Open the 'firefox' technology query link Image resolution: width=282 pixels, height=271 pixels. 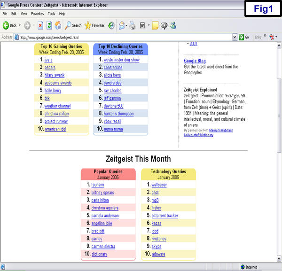click(156, 208)
